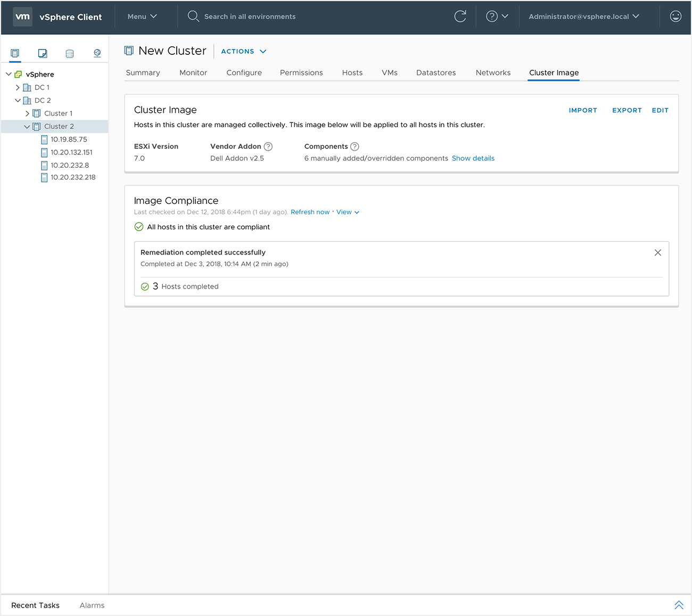This screenshot has height=616, width=692.
Task: Select the Hosts and Clusters inventory icon
Action: [14, 53]
